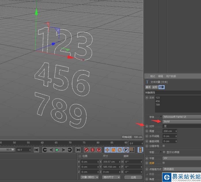This screenshot has height=182, width=201.
Task: Click green Y-axis arrow handle in viewport
Action: pyautogui.click(x=36, y=12)
